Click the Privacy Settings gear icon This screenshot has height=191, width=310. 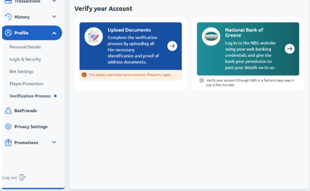pyautogui.click(x=8, y=127)
